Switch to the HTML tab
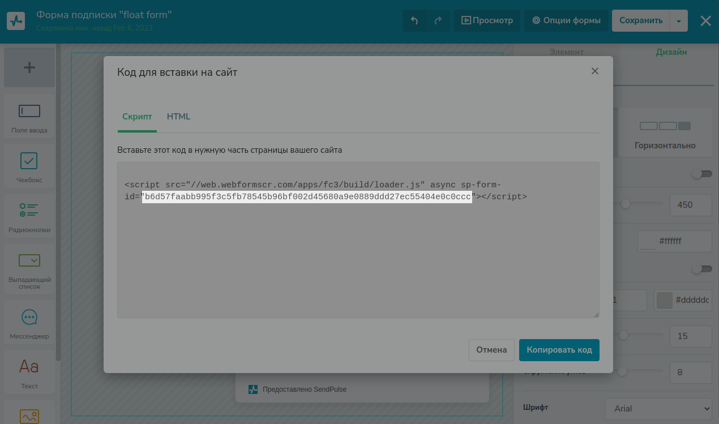The image size is (719, 424). [x=178, y=117]
